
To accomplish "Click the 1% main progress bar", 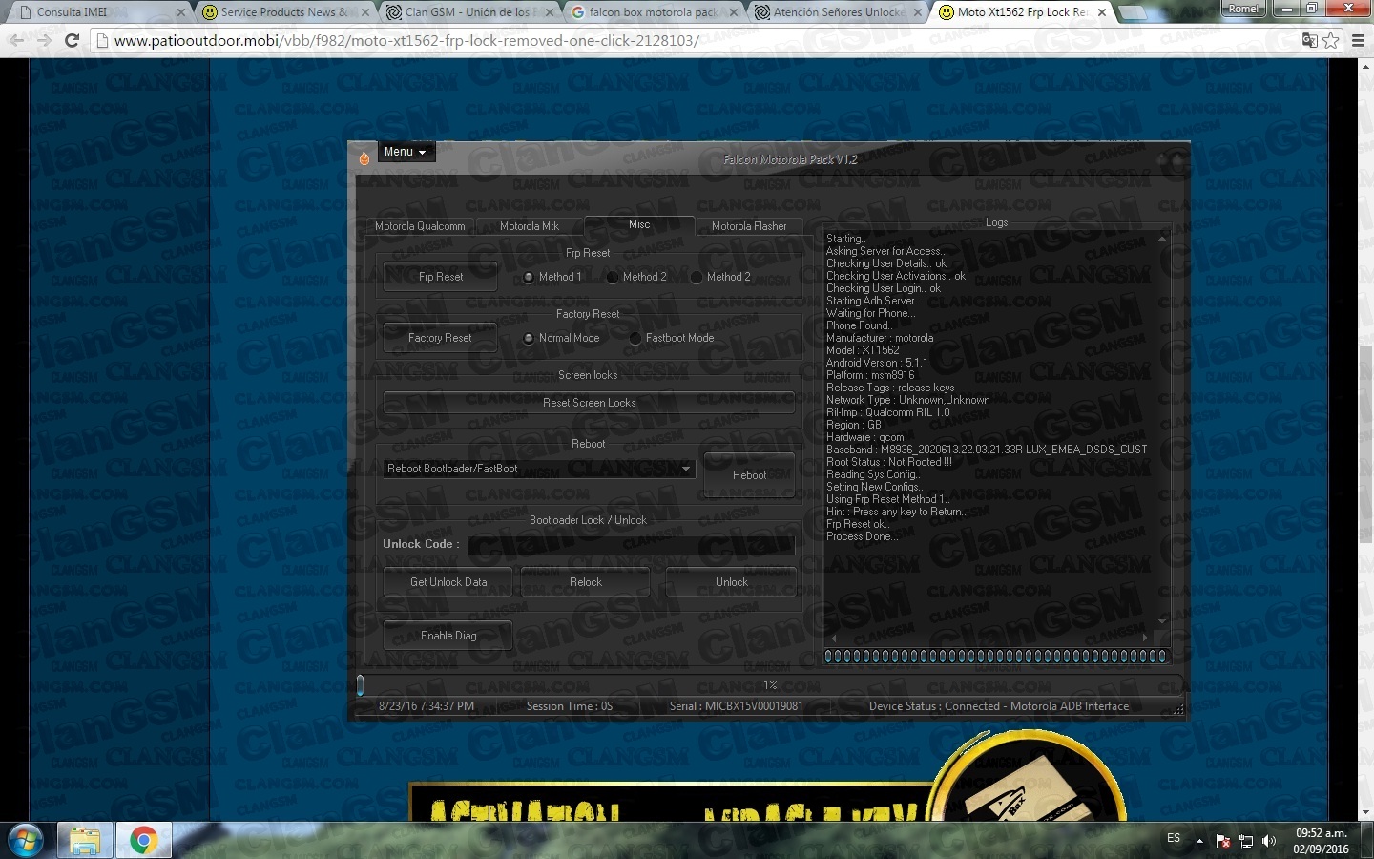I will point(770,684).
